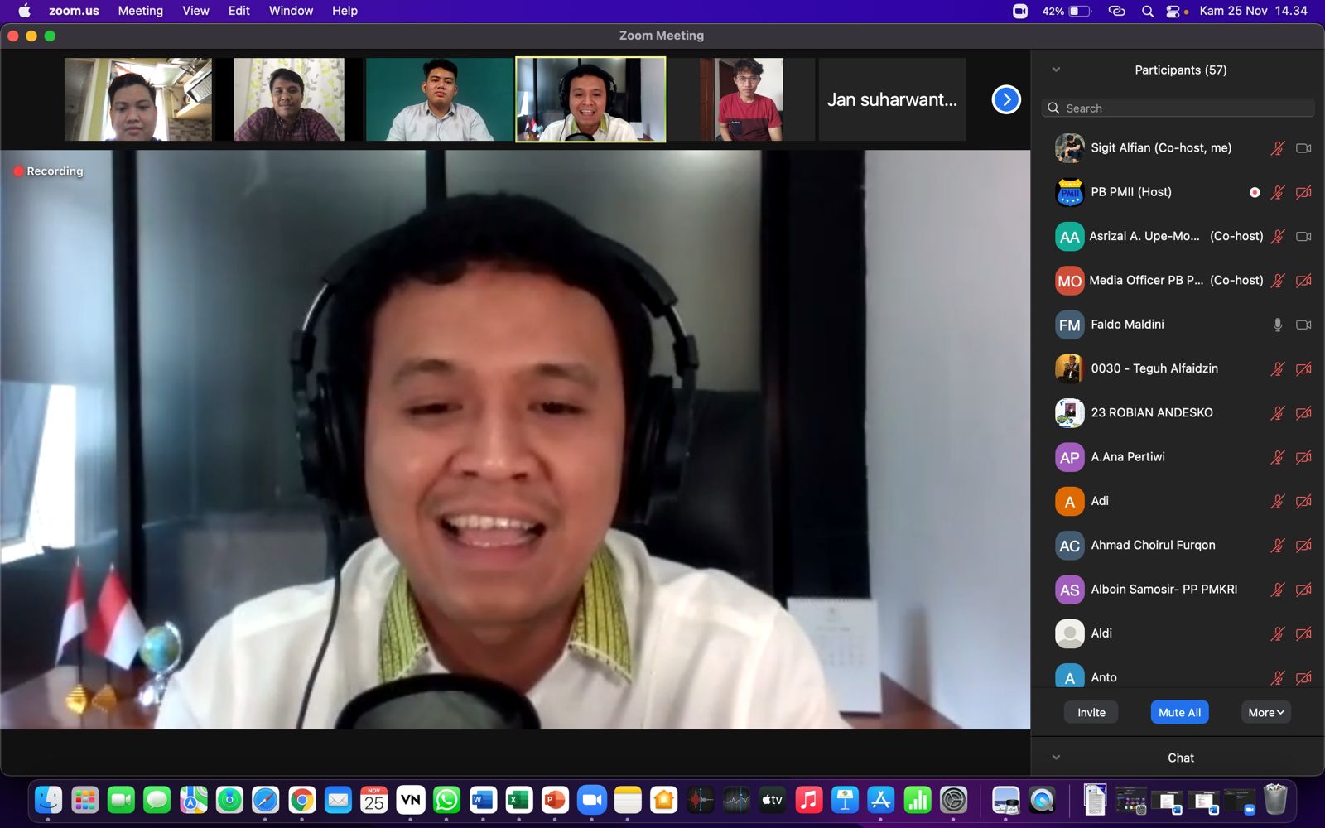1325x828 pixels.
Task: Click Sigit Alfian's profile avatar
Action: point(1069,148)
